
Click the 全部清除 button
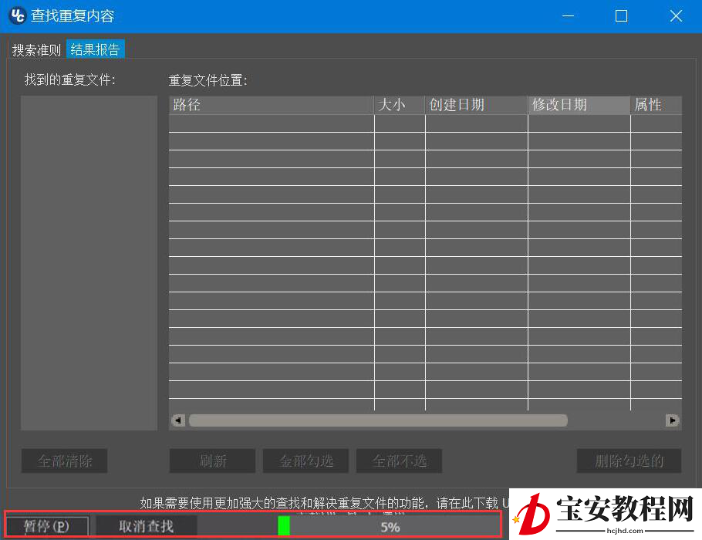65,461
